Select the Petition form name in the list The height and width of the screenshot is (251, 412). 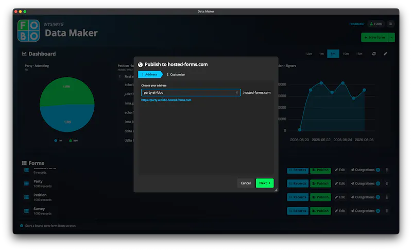[40, 195]
